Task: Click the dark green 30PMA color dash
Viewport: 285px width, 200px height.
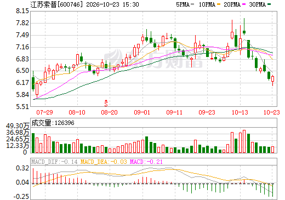Action: pos(269,4)
